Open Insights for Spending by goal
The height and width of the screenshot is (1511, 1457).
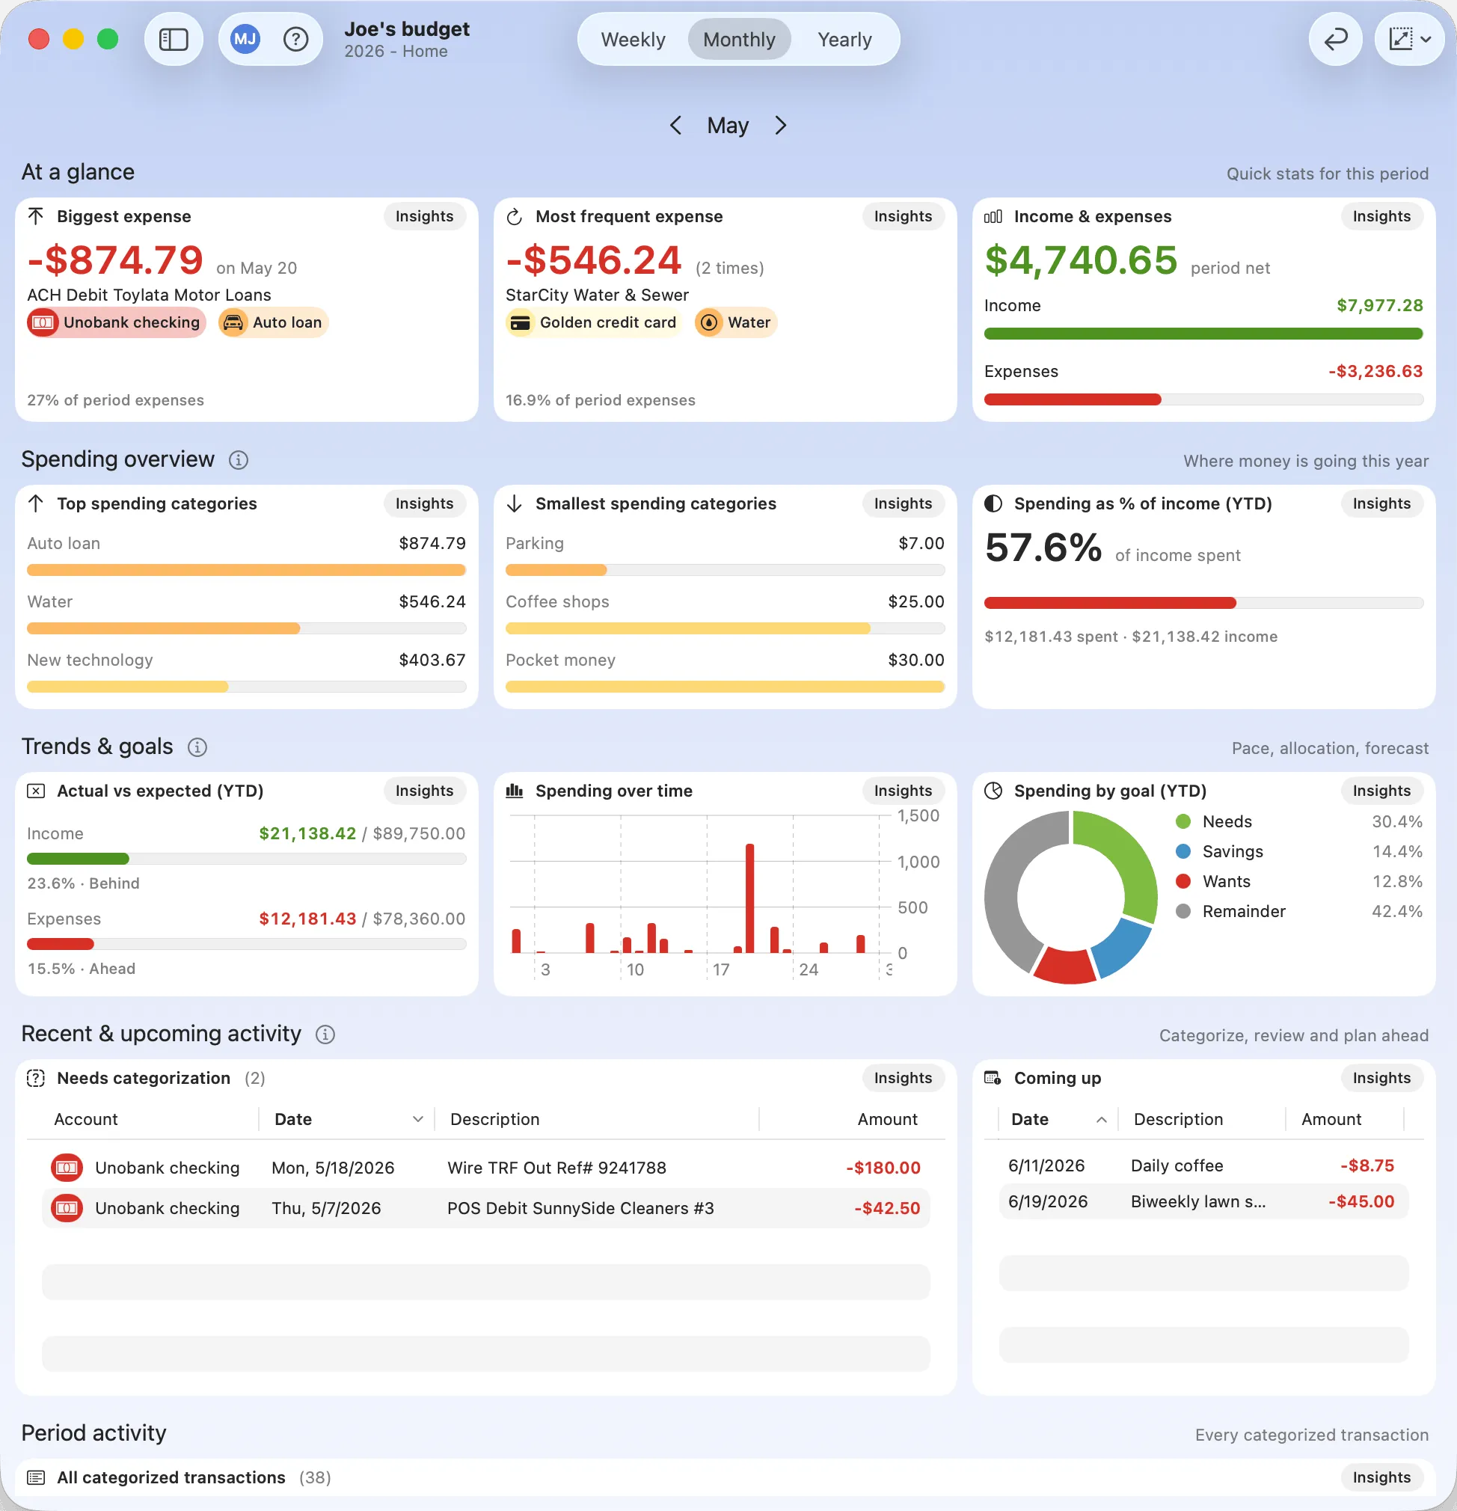click(x=1381, y=791)
